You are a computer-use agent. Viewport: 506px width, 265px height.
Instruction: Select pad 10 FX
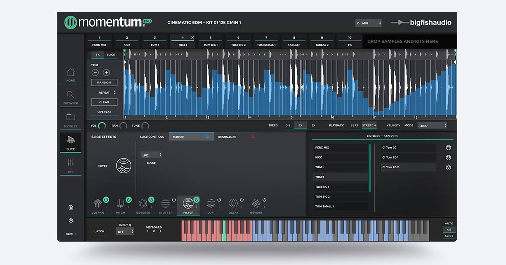tap(350, 41)
